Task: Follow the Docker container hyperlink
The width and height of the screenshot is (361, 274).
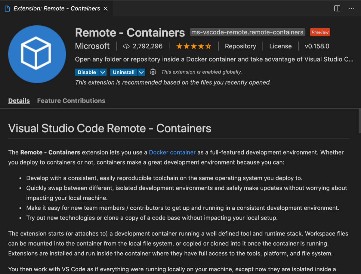Action: 172,152
